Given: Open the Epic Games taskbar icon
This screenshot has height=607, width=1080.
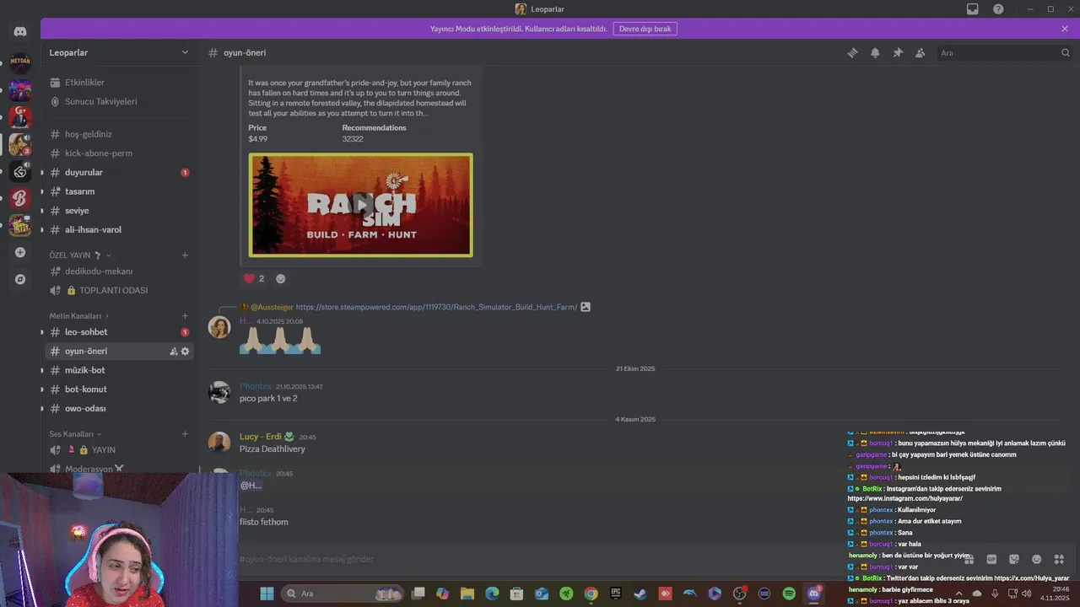Looking at the screenshot, I should tap(616, 594).
